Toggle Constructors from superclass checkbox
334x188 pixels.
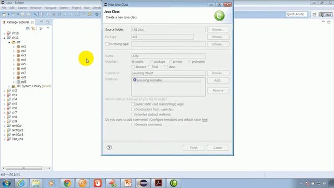click(133, 109)
